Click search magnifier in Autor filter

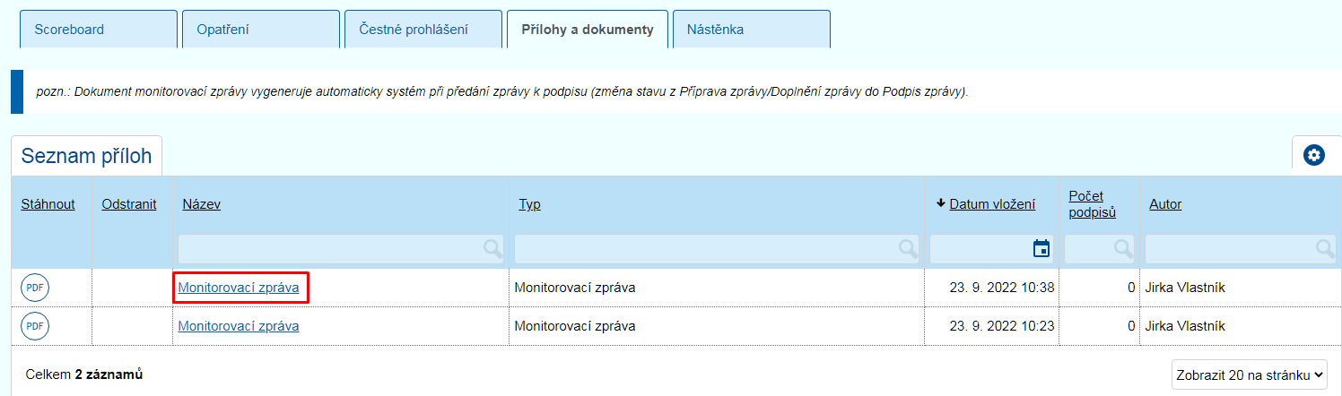click(1325, 249)
